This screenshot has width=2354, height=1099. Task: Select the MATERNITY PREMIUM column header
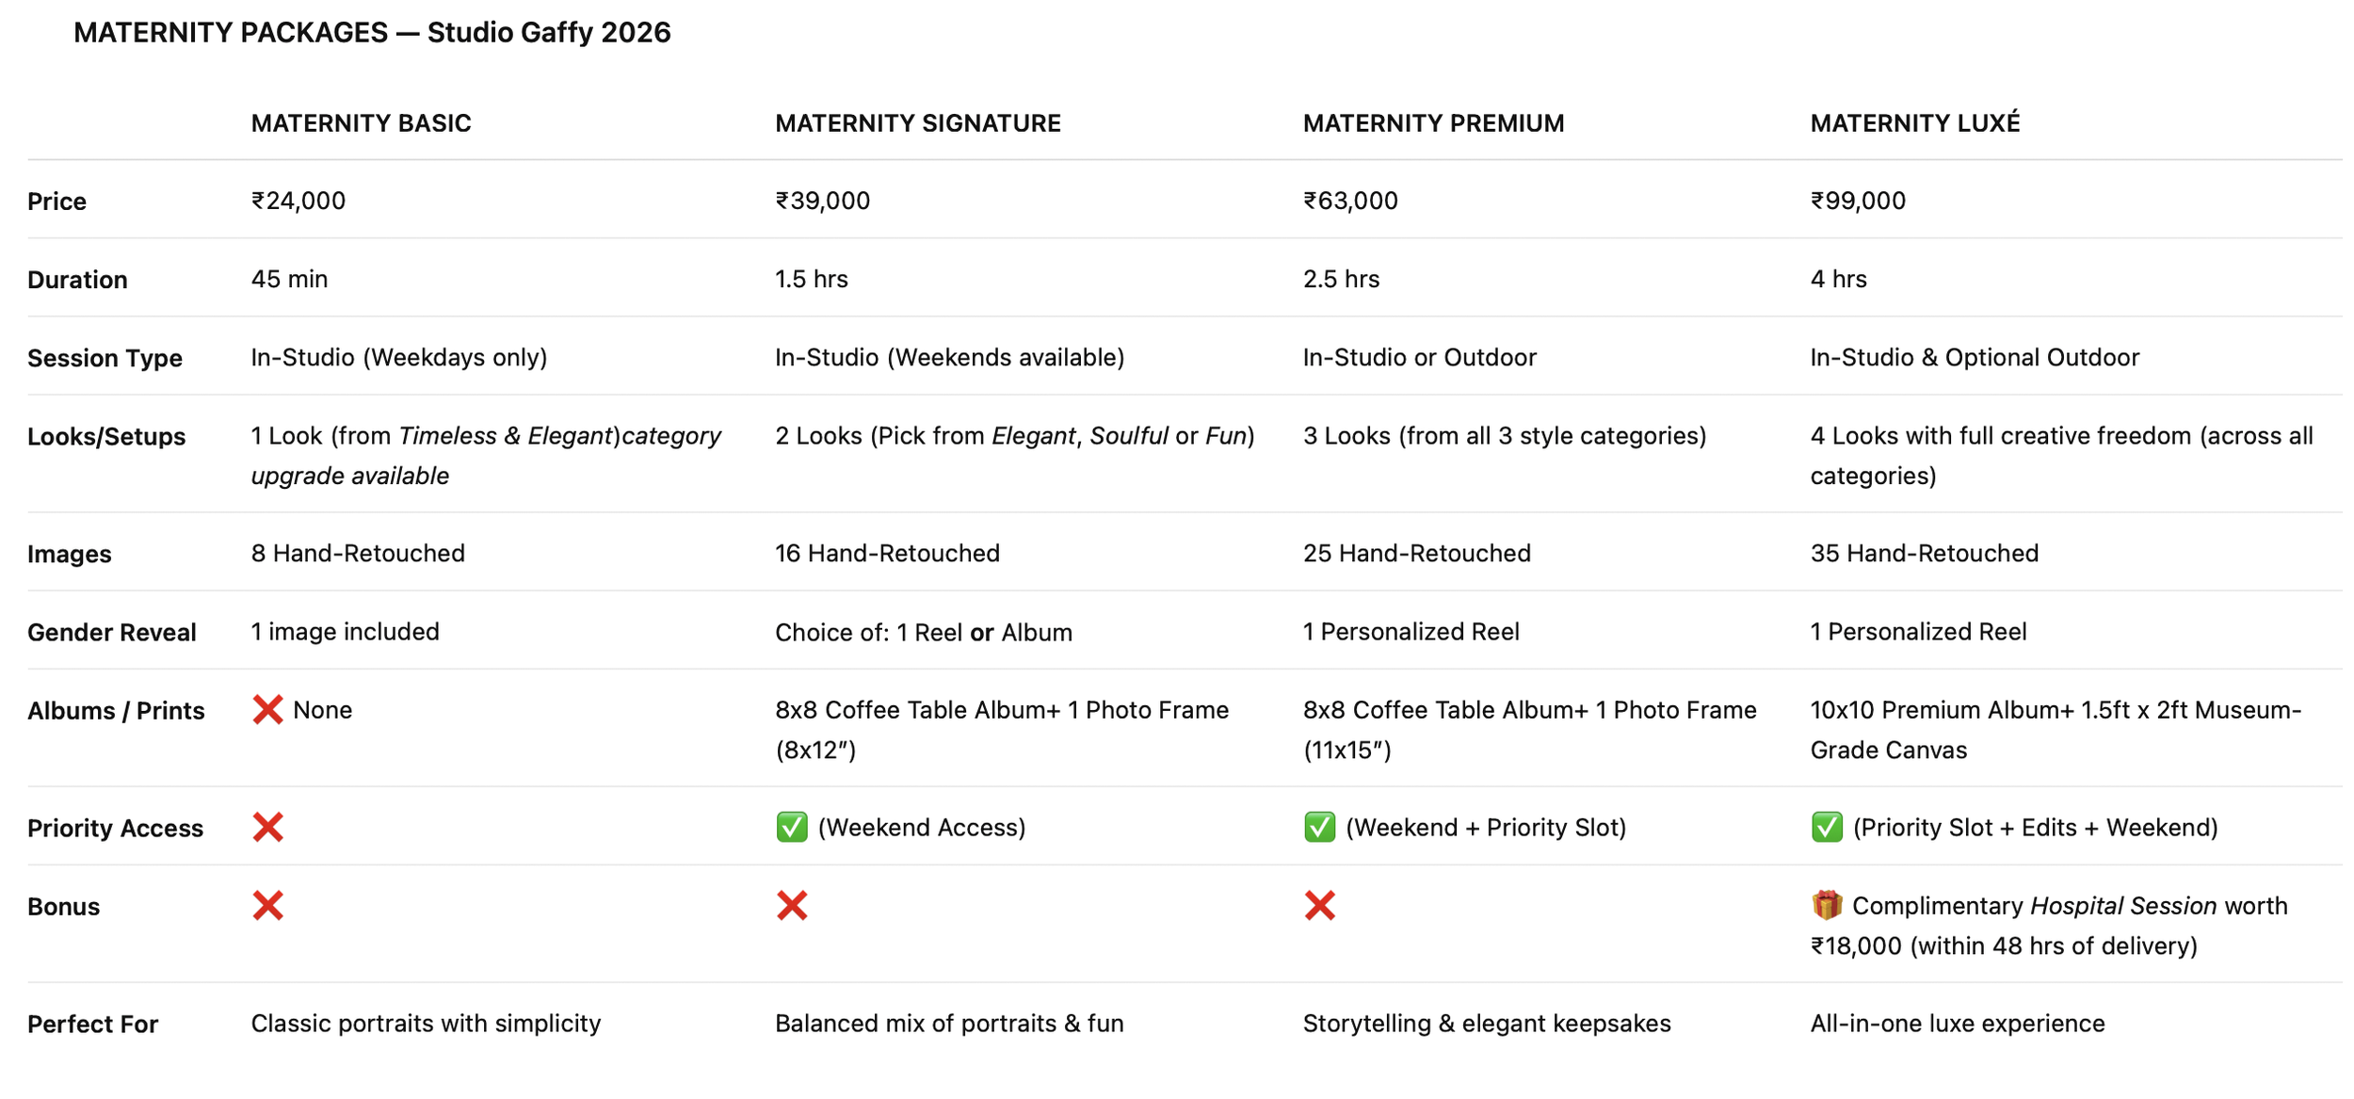pyautogui.click(x=1433, y=123)
